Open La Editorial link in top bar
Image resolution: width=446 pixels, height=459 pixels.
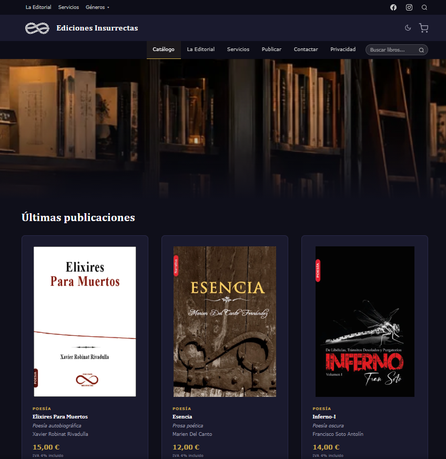tap(38, 7)
